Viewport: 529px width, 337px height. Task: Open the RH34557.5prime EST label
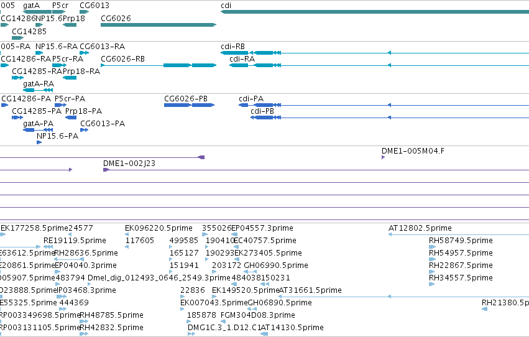[461, 278]
